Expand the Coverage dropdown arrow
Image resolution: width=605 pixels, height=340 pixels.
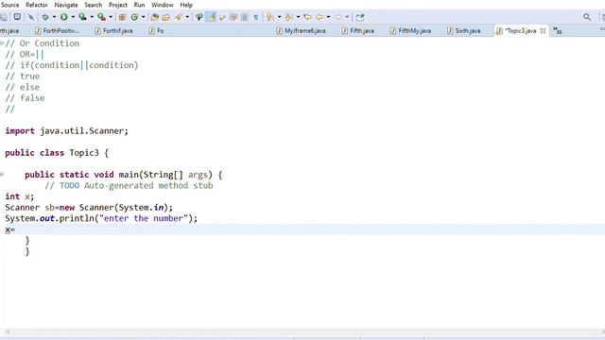92,17
